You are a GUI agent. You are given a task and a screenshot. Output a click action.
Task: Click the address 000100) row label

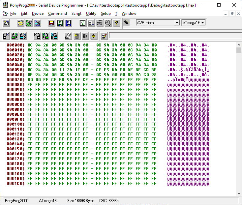15,124
